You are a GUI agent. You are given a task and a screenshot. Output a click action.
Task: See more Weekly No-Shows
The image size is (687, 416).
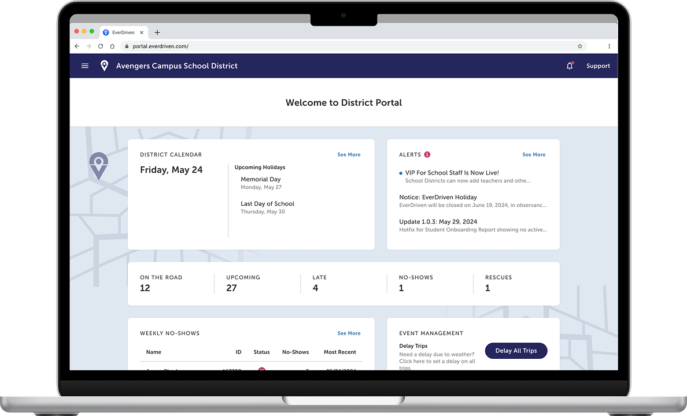(349, 333)
